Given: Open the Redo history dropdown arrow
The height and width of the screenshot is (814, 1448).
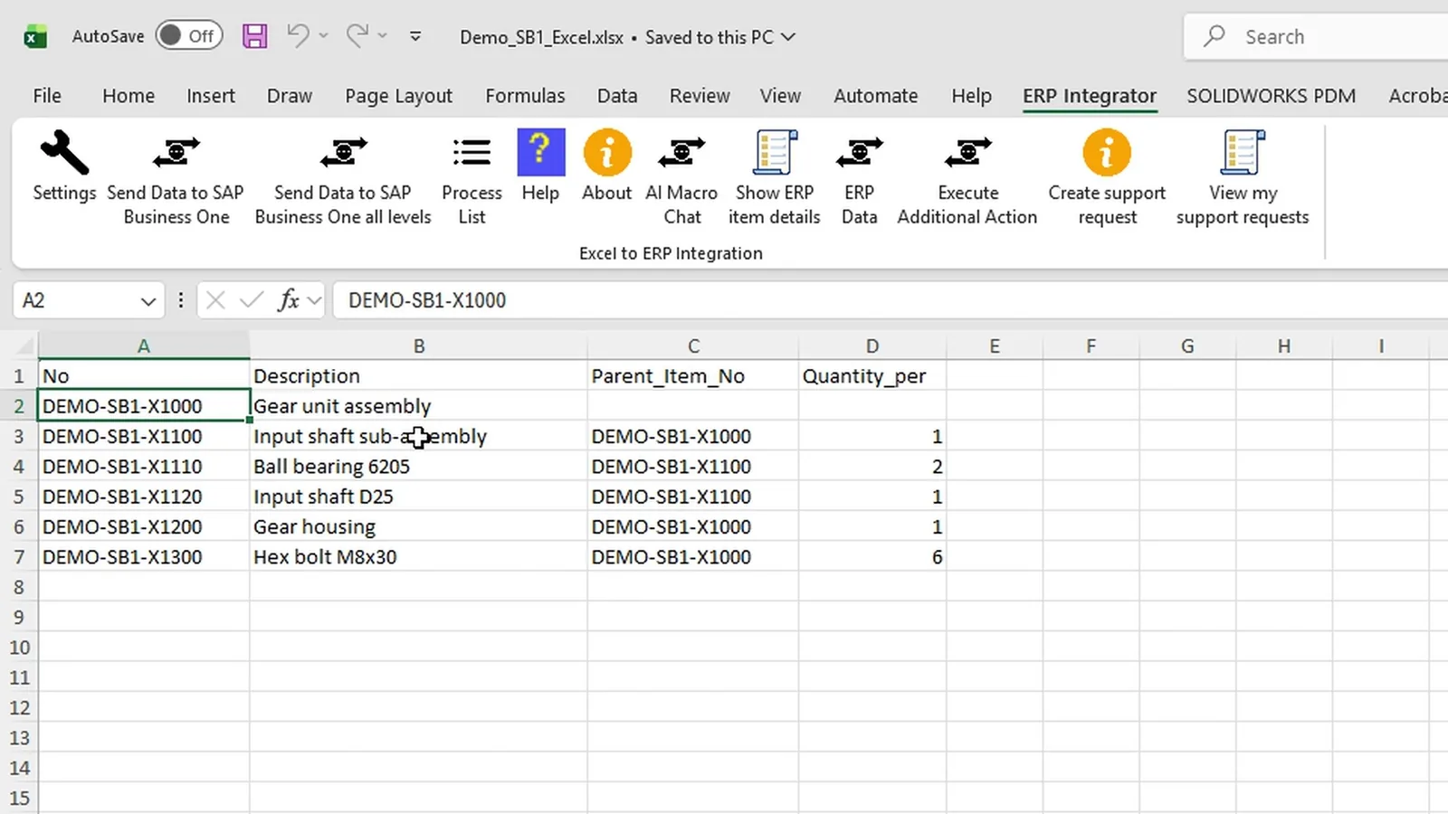Looking at the screenshot, I should coord(382,36).
